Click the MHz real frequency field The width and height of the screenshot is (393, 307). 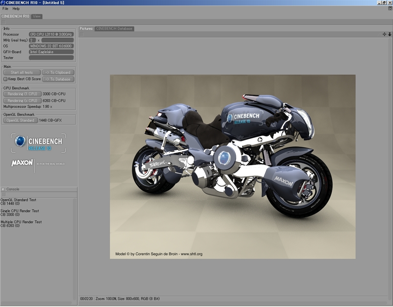pyautogui.click(x=58, y=40)
